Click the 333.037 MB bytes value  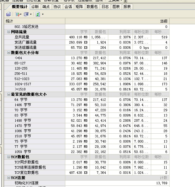[78, 84]
